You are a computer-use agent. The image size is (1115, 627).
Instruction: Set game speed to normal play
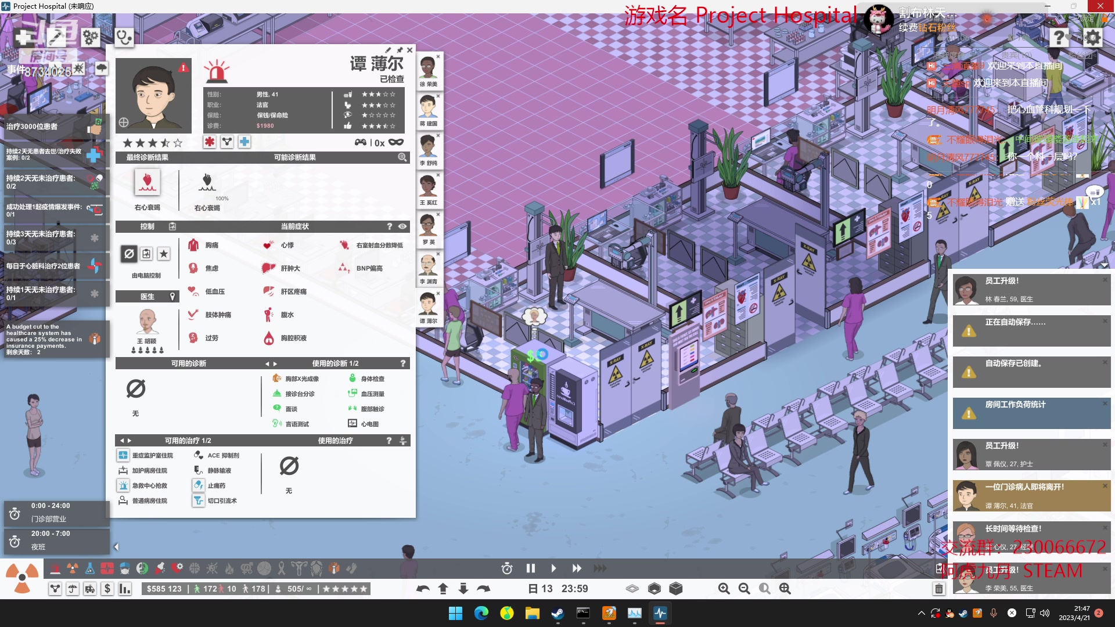tap(553, 568)
